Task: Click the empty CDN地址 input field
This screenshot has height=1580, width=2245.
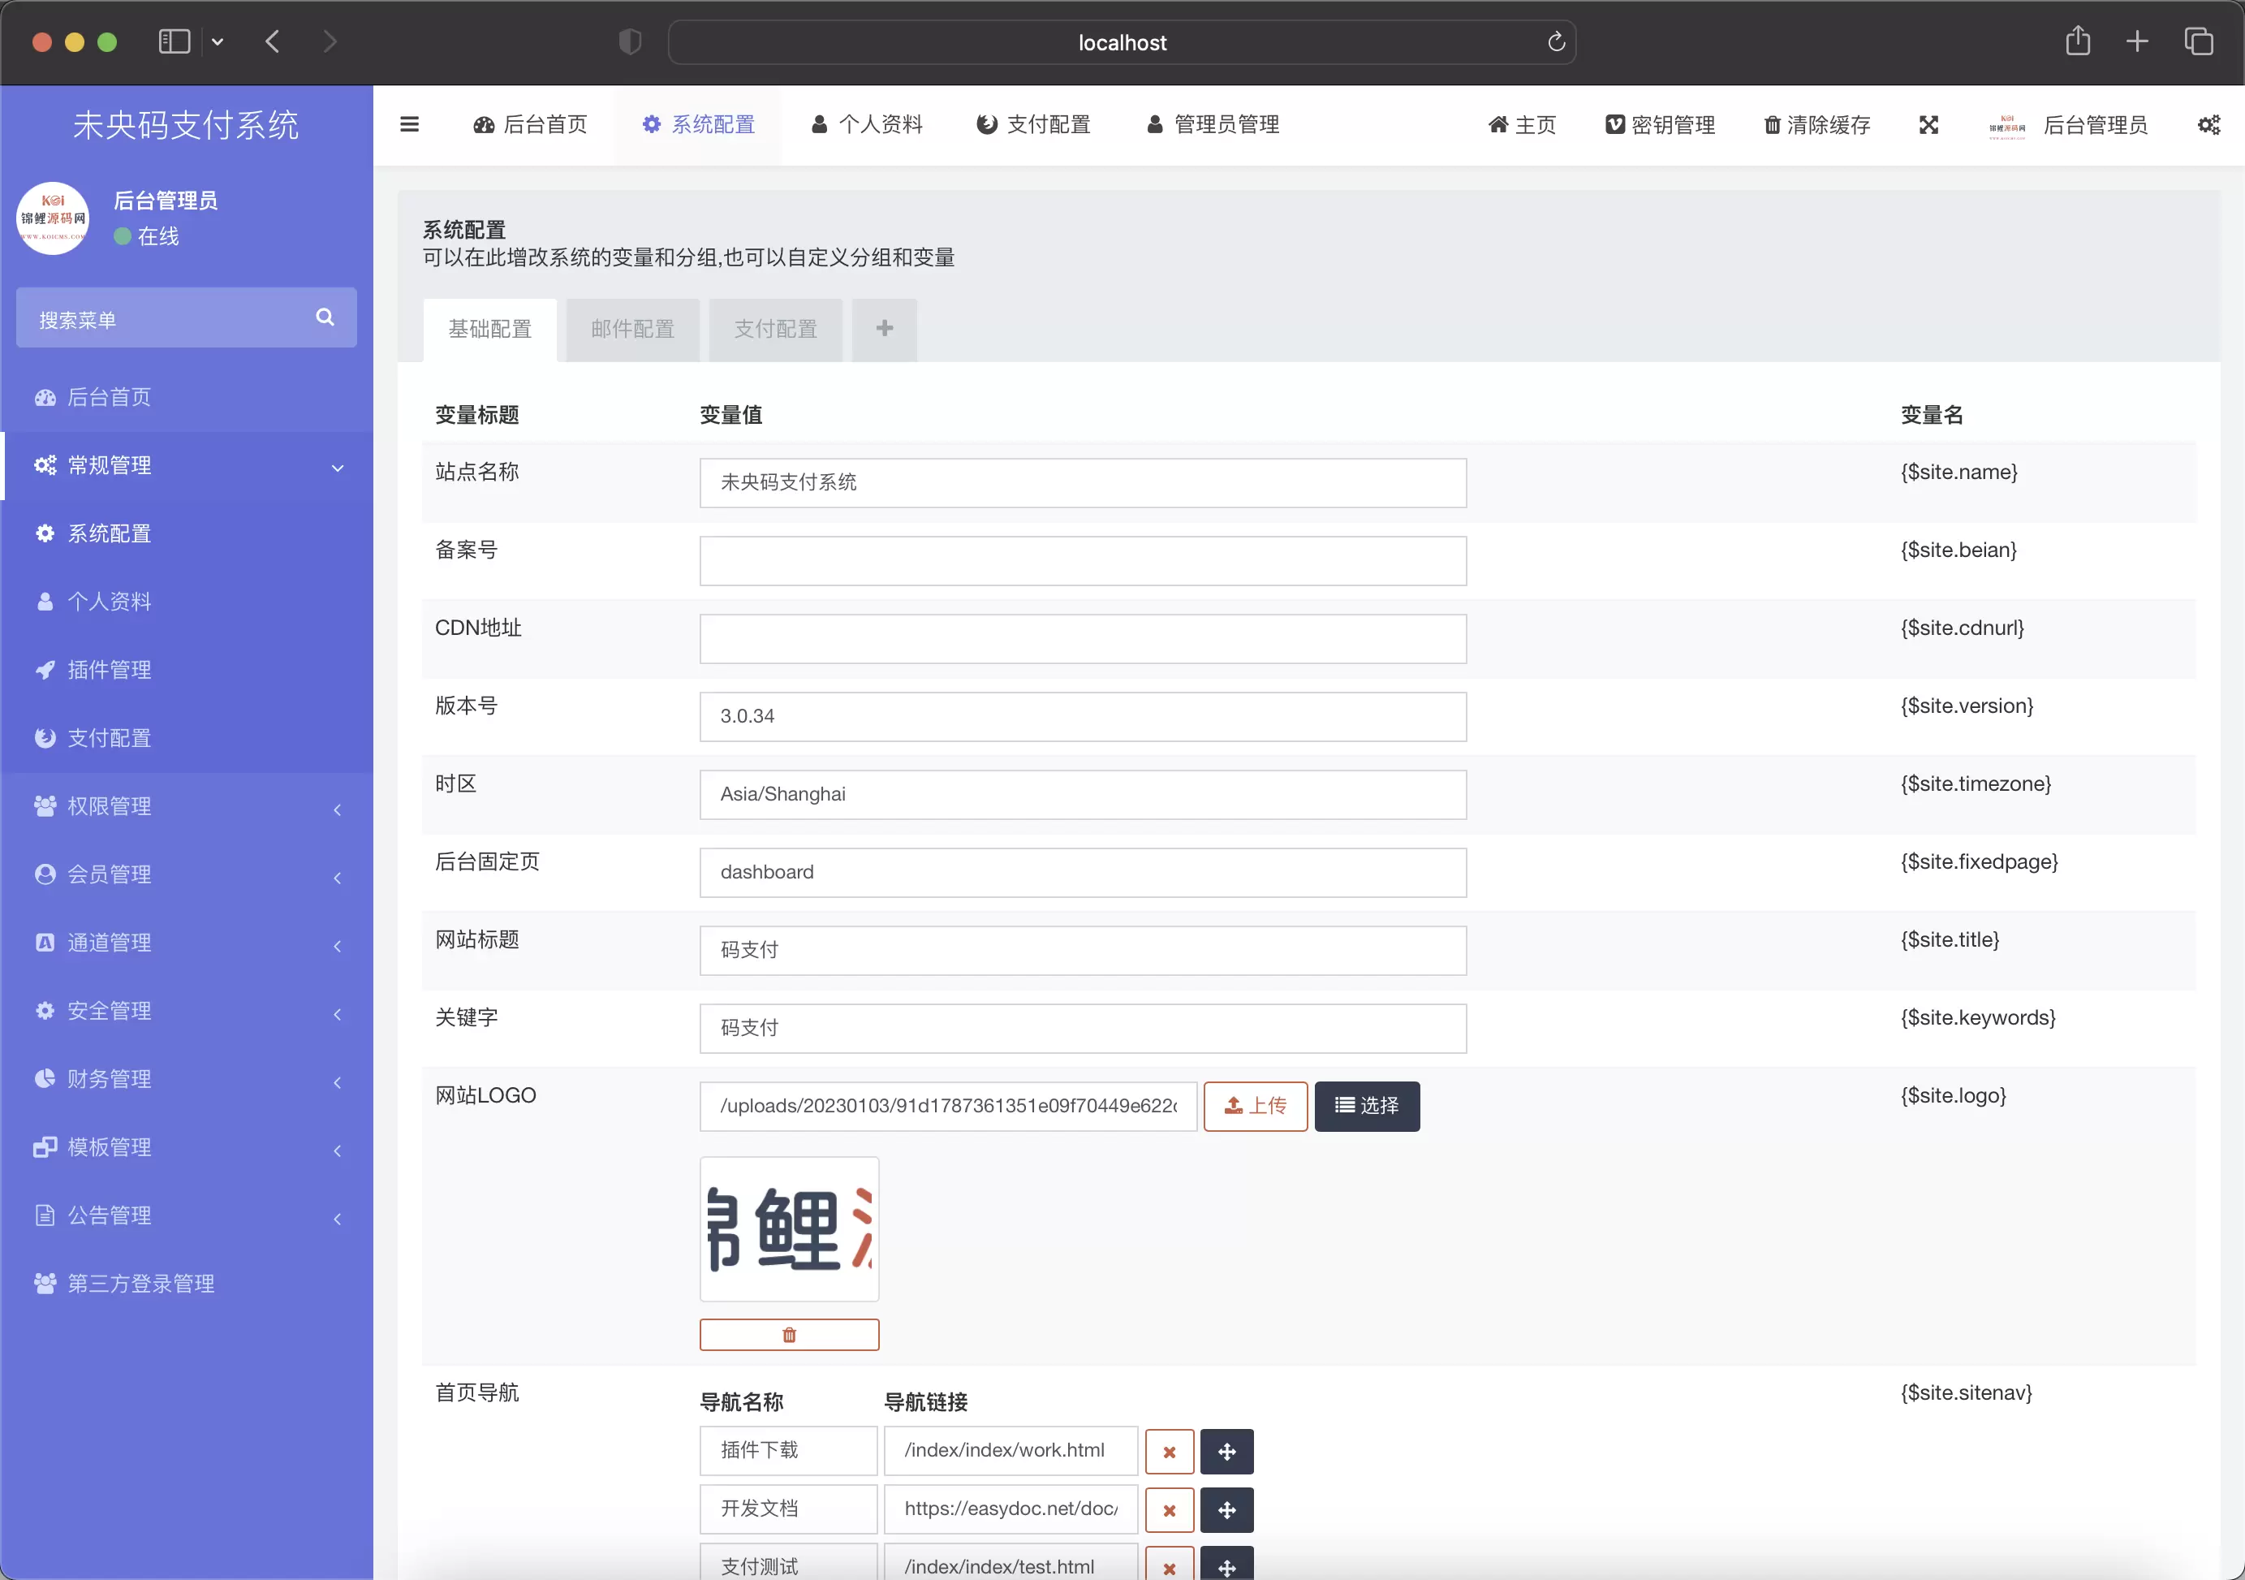Action: (1083, 639)
